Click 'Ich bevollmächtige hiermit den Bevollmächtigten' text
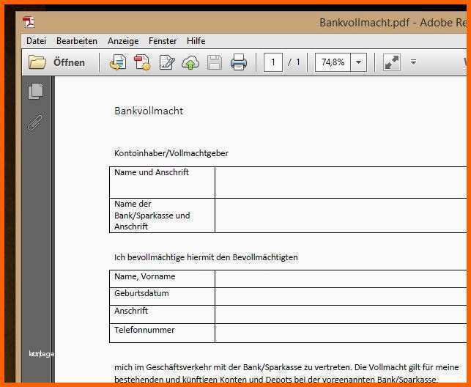The image size is (471, 387). pos(206,257)
